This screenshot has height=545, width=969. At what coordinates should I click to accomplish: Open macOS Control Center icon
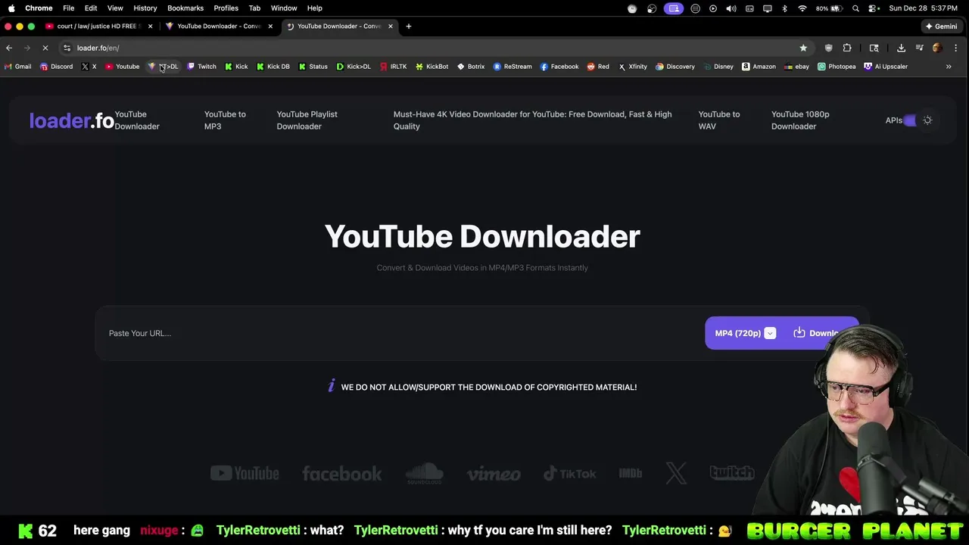873,8
